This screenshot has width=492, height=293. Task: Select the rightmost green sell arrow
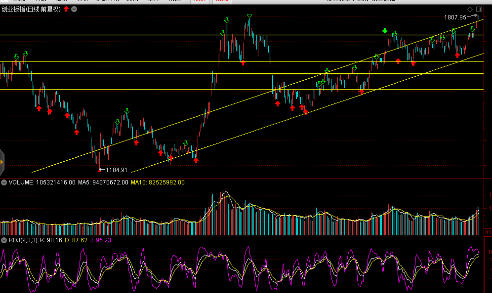pyautogui.click(x=472, y=30)
